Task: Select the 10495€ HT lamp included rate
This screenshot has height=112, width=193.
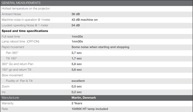Action: (90, 109)
